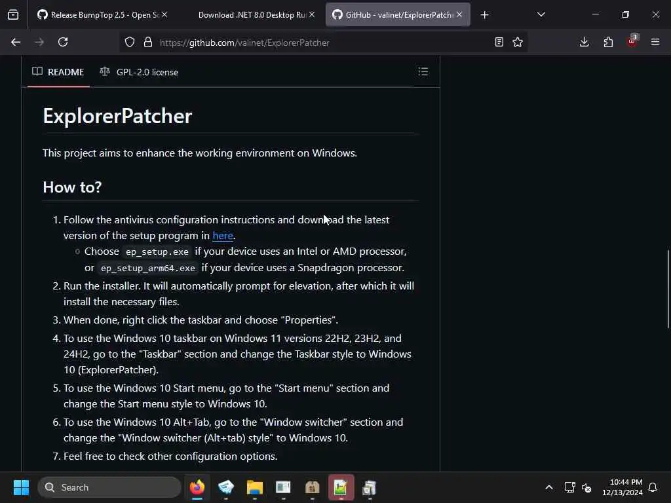
Task: Click the URL address field
Action: (x=322, y=43)
